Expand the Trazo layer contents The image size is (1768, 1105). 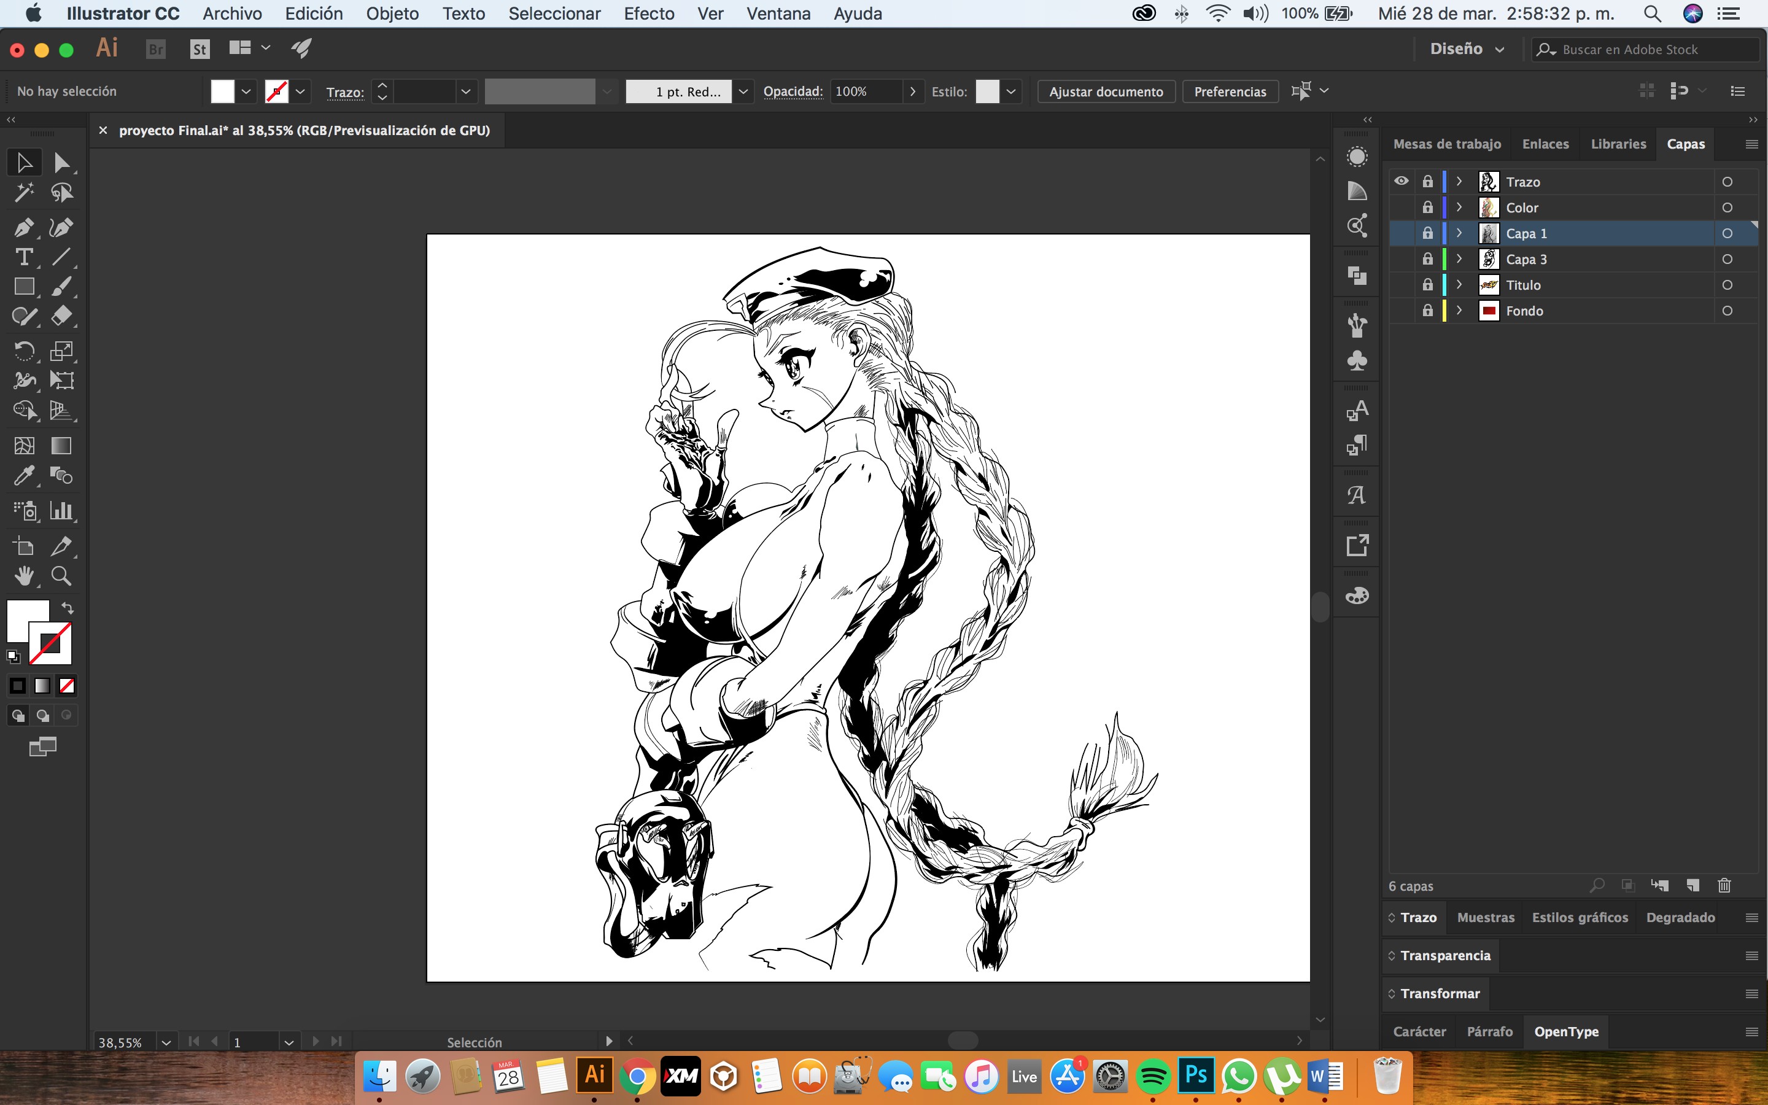click(1460, 181)
